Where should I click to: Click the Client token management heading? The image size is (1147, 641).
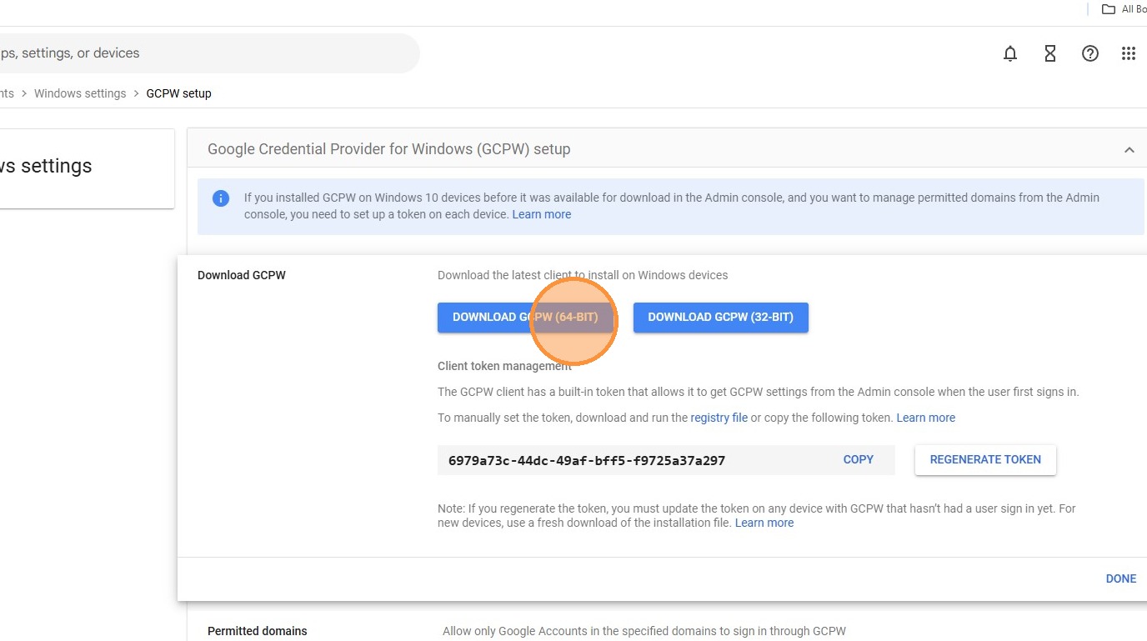click(504, 366)
